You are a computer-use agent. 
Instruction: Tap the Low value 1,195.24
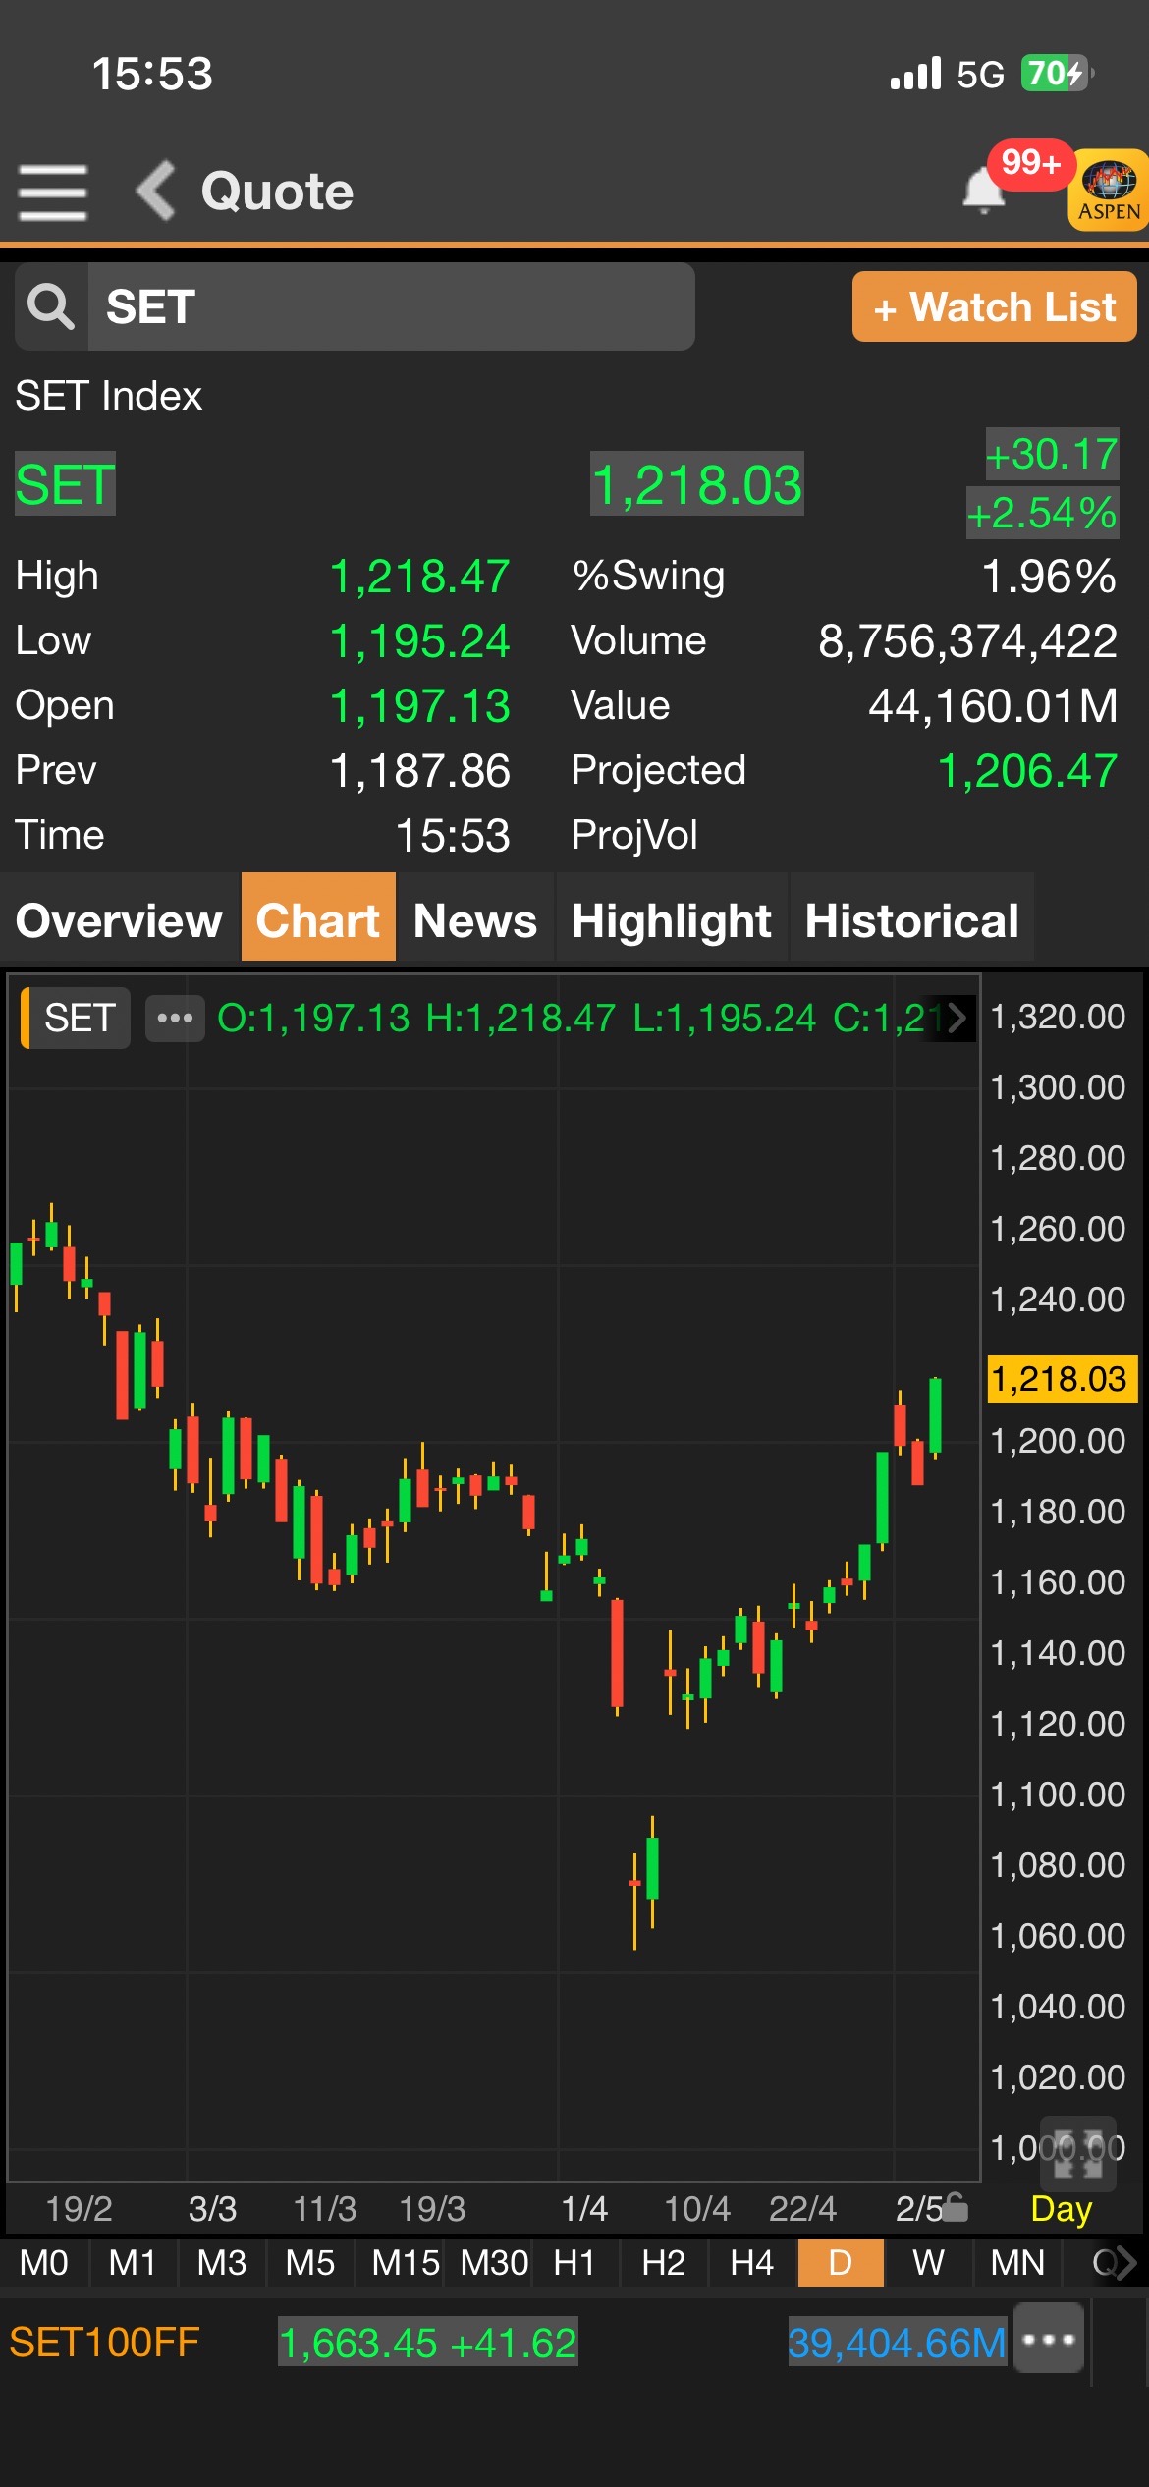(x=419, y=641)
